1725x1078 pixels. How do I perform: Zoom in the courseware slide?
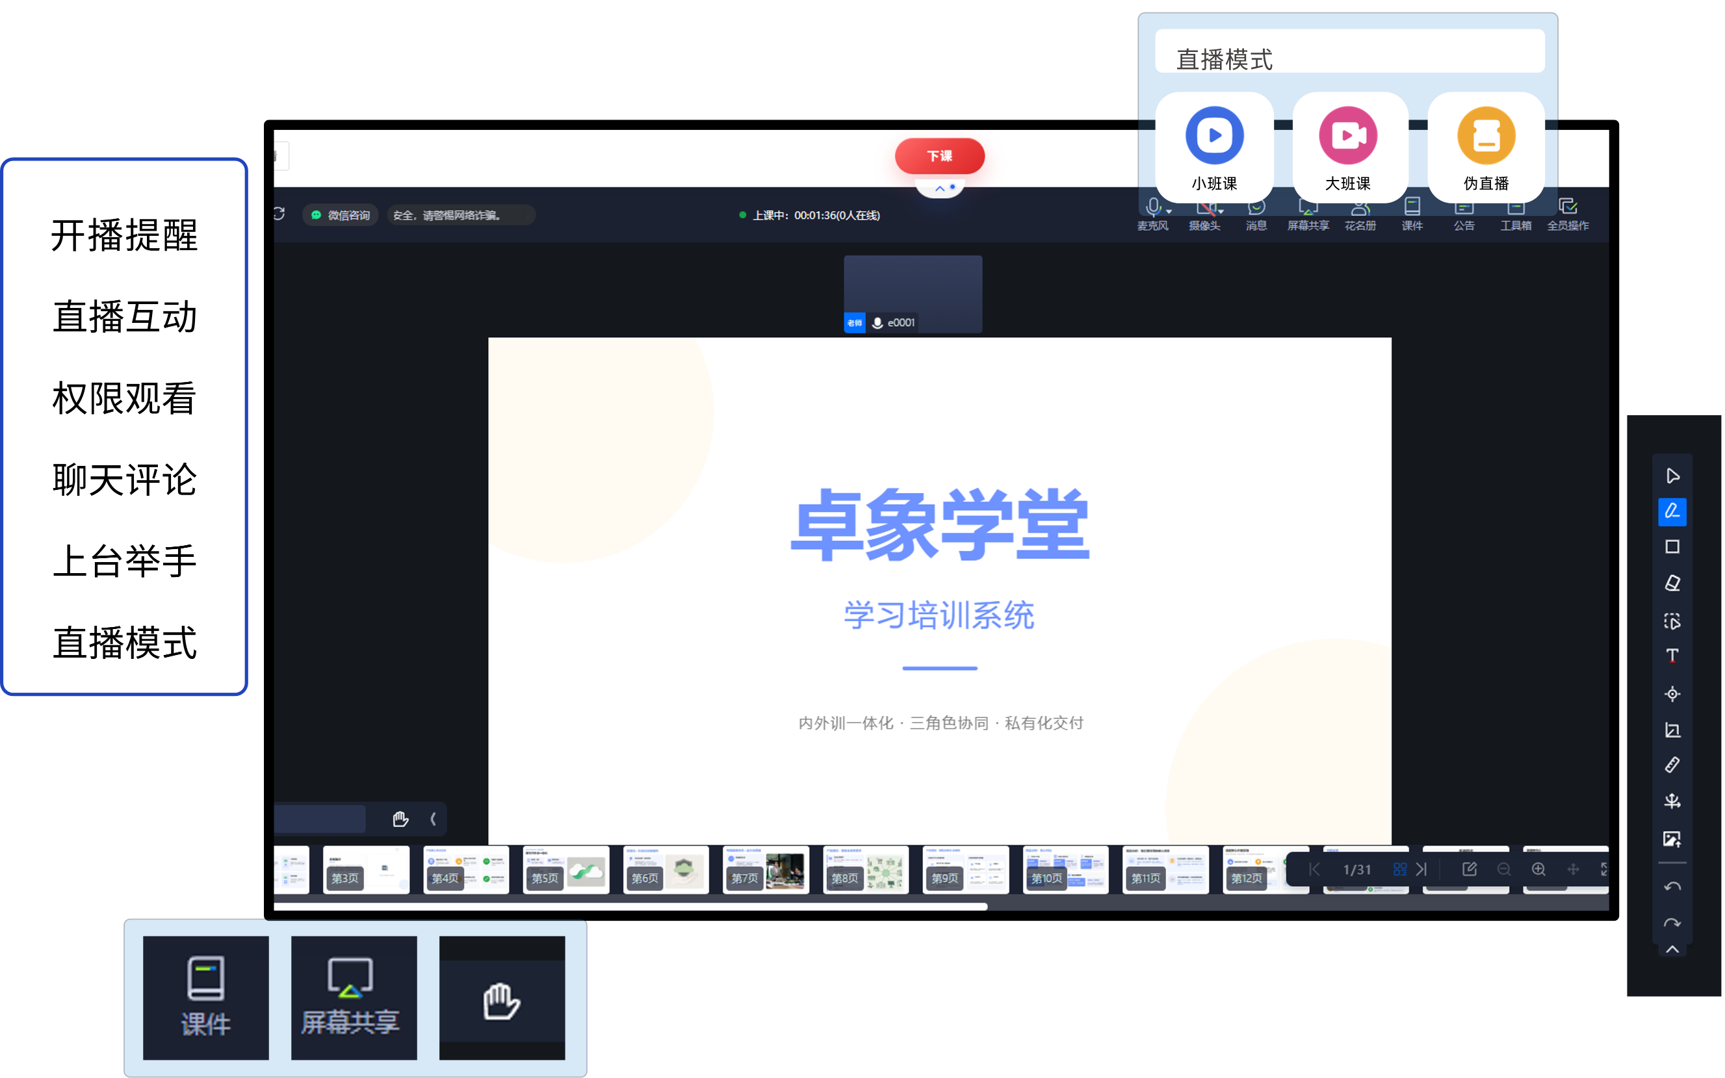pyautogui.click(x=1538, y=869)
